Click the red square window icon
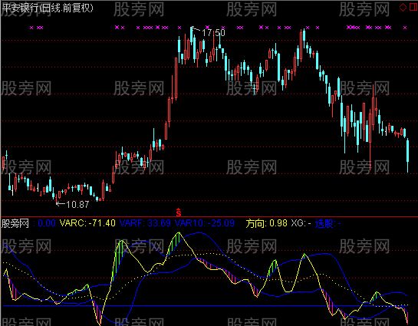418x326 pixels. click(x=413, y=7)
